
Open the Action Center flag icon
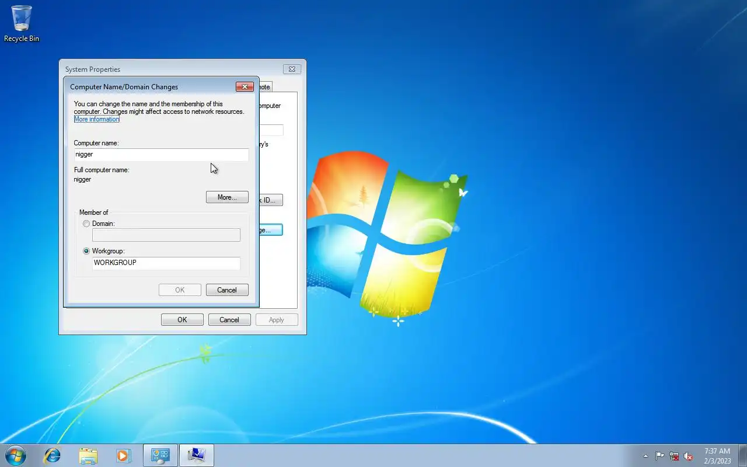click(x=659, y=456)
